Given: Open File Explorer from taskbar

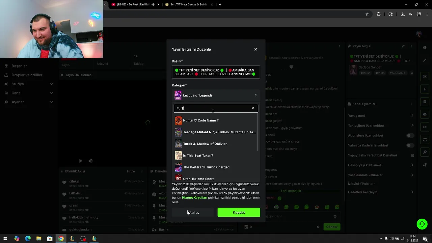Looking at the screenshot, I should tap(39, 239).
